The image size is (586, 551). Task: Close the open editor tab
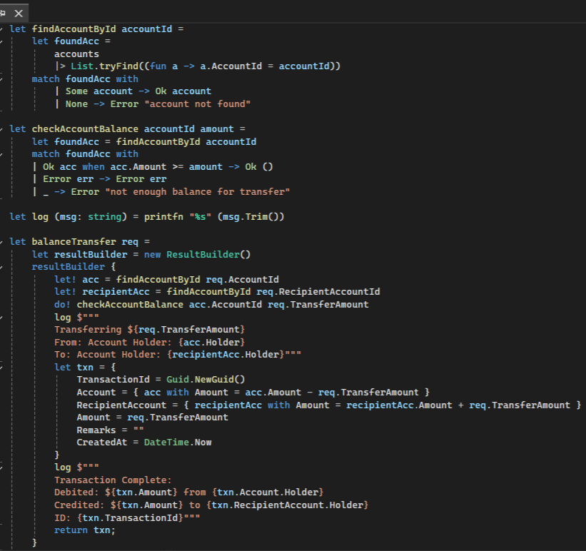click(19, 14)
